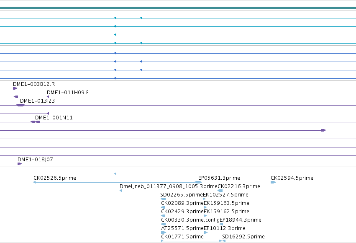This screenshot has width=356, height=243.
Task: Select the DME1-018J07 feature label
Action: [35, 160]
